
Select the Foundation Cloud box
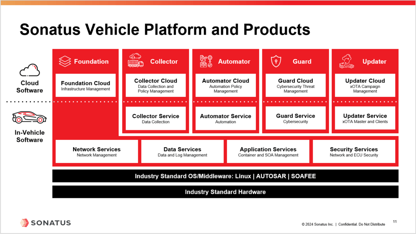(x=86, y=85)
